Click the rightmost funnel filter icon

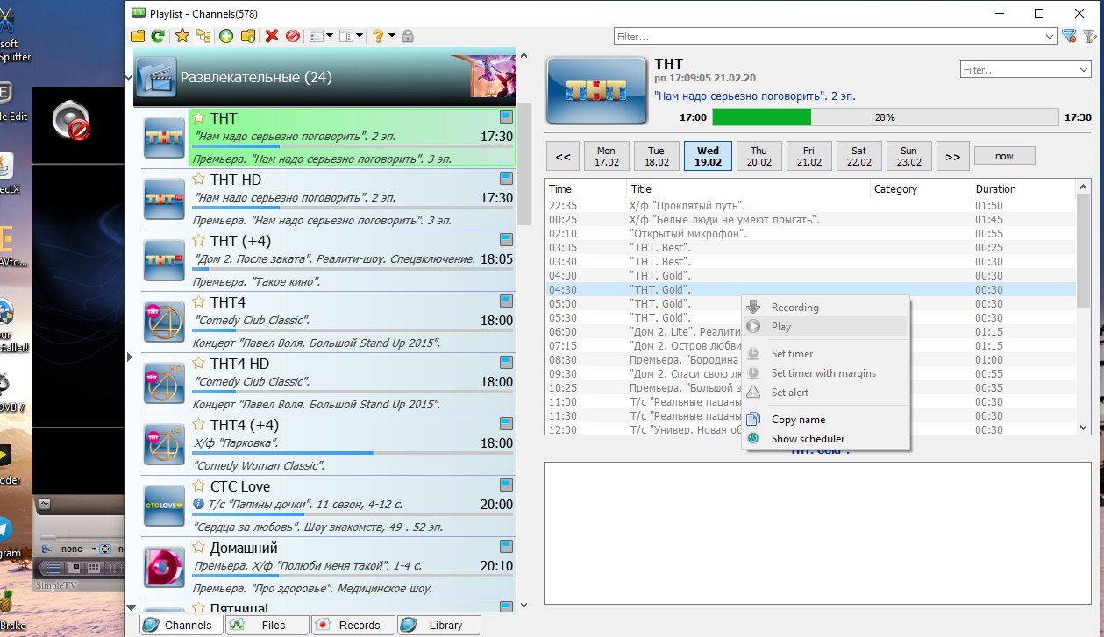pos(1090,36)
